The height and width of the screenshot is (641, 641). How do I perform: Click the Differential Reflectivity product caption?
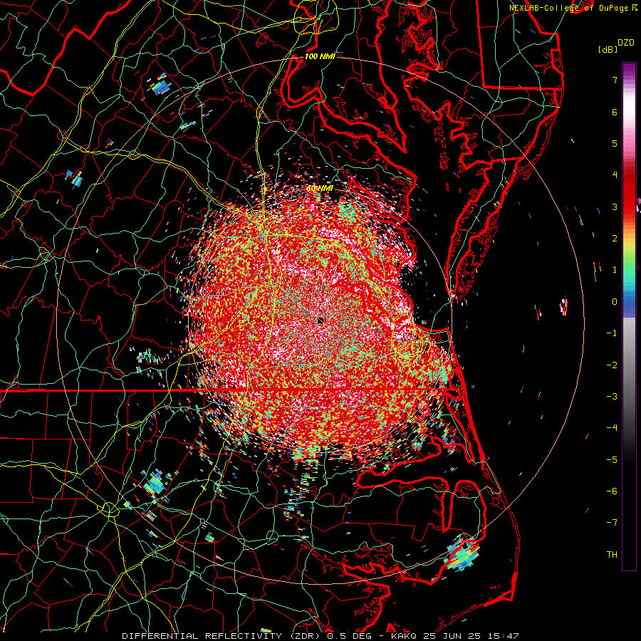click(x=320, y=636)
